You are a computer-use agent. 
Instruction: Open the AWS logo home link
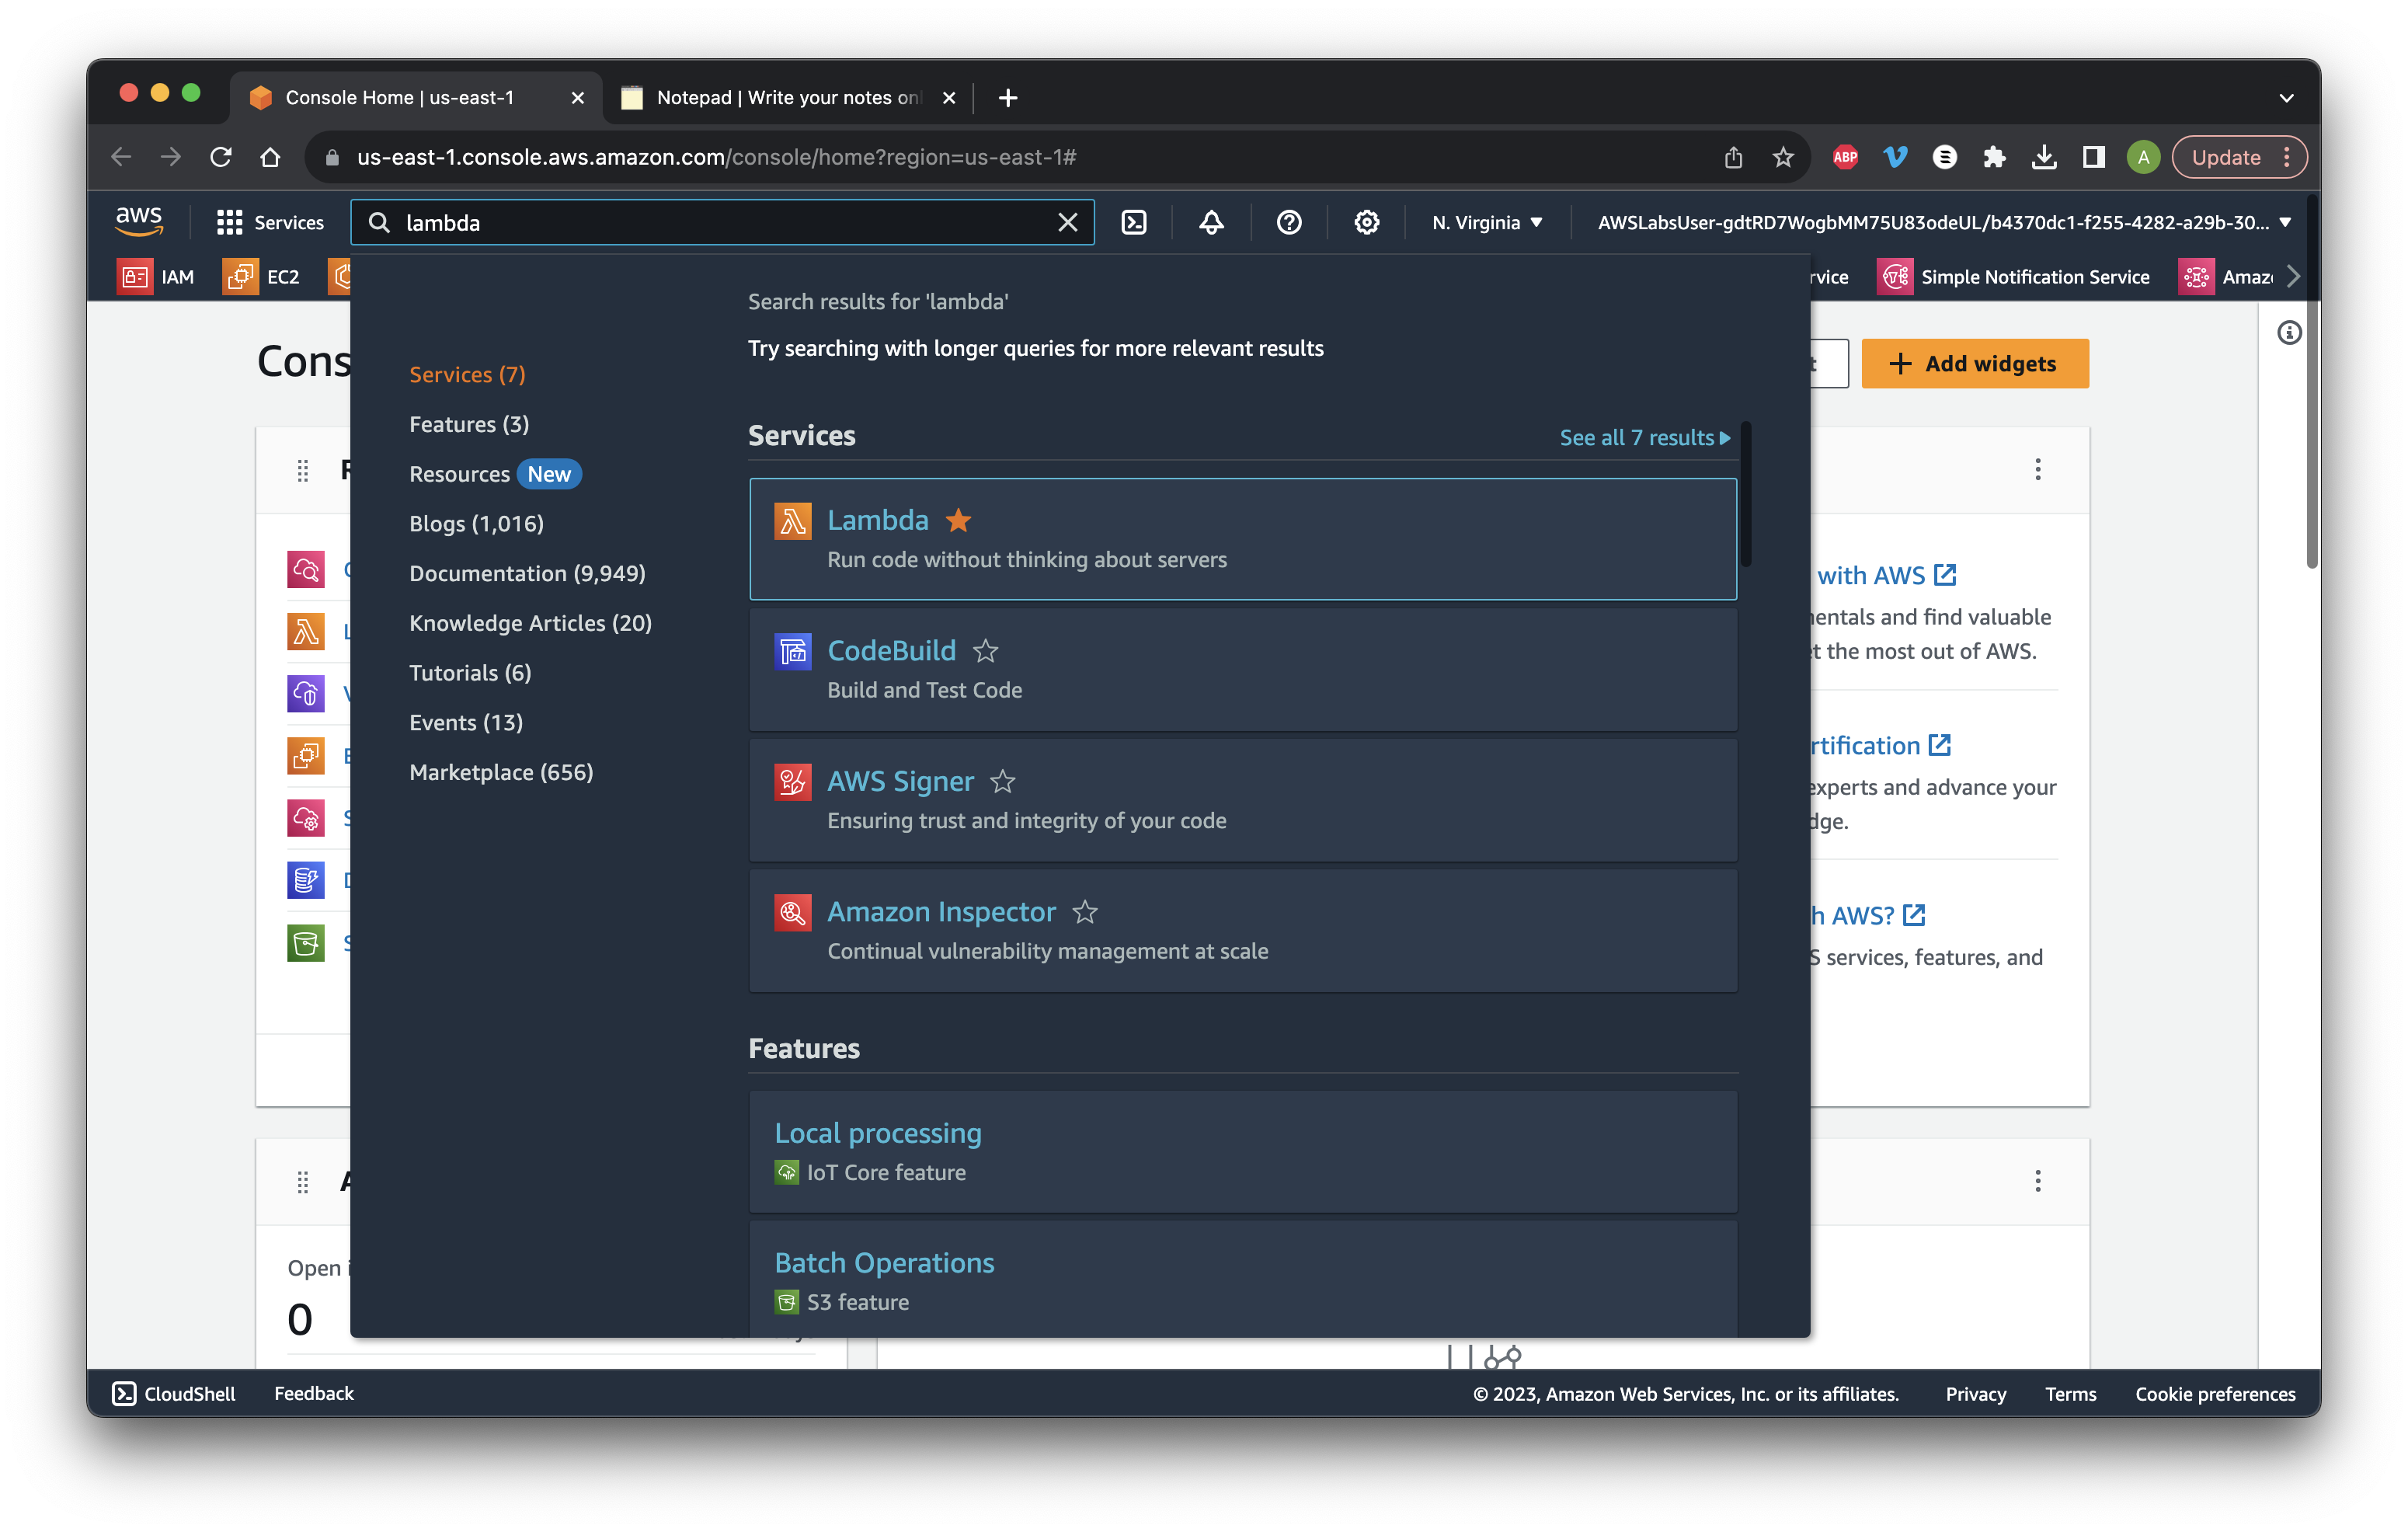(138, 221)
